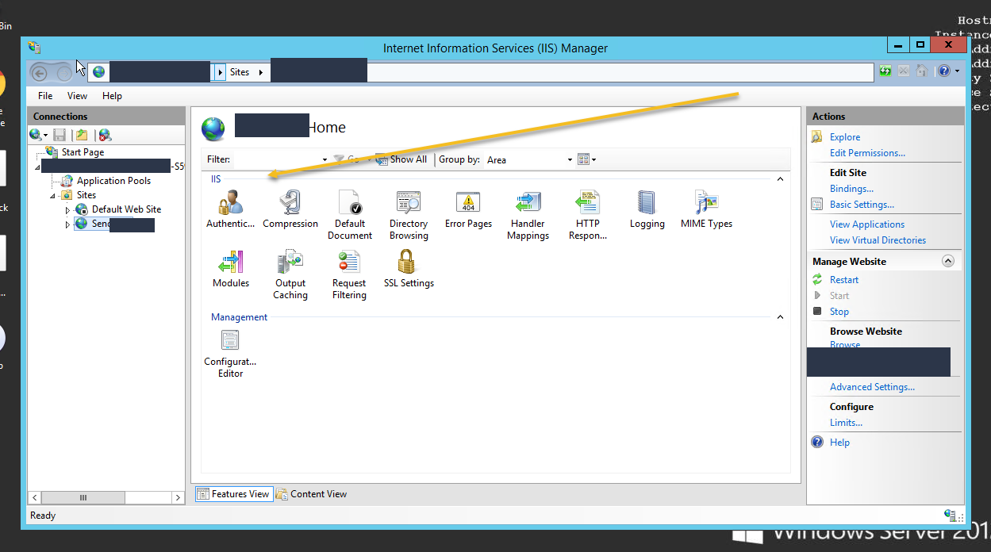Collapse the IIS section group
This screenshot has width=991, height=552.
(x=780, y=179)
